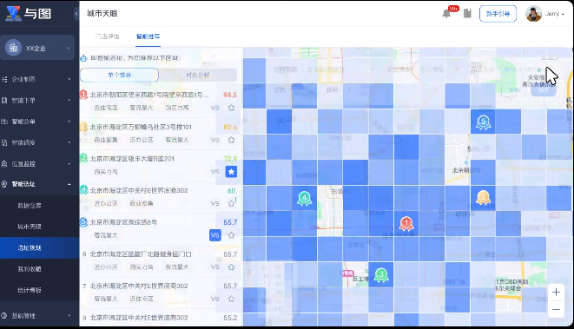Zoom out the map with minus
The image size is (574, 329).
556,309
